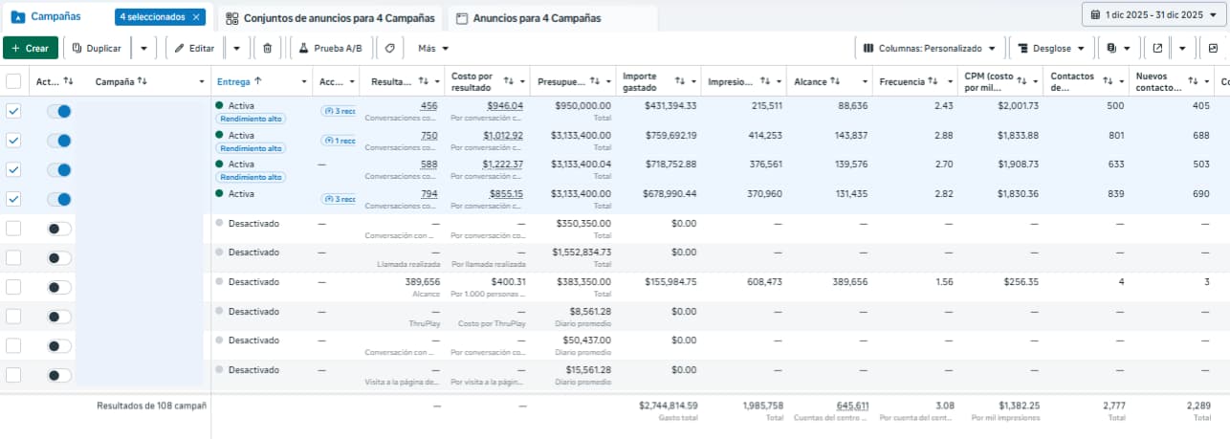Click the calendar icon in the date range
Image resolution: width=1230 pixels, height=439 pixels.
click(1095, 15)
